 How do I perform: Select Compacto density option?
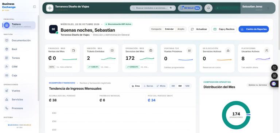coord(156,29)
